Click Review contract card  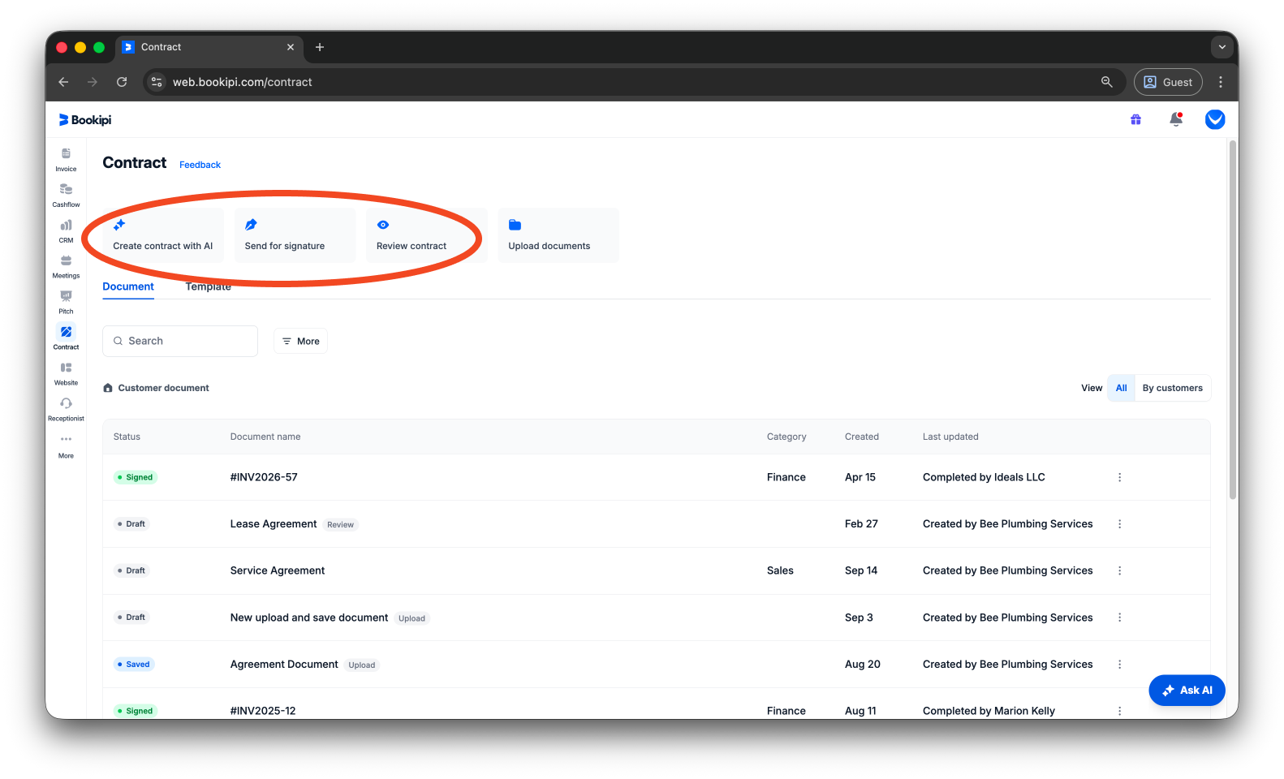(x=427, y=235)
